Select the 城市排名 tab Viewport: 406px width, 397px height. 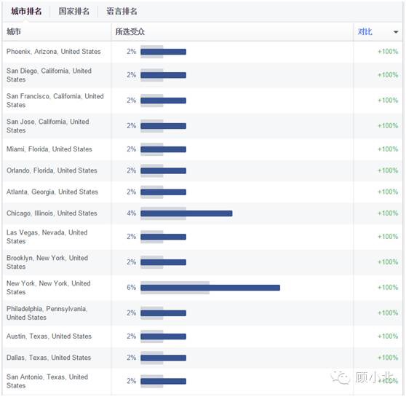tap(26, 11)
